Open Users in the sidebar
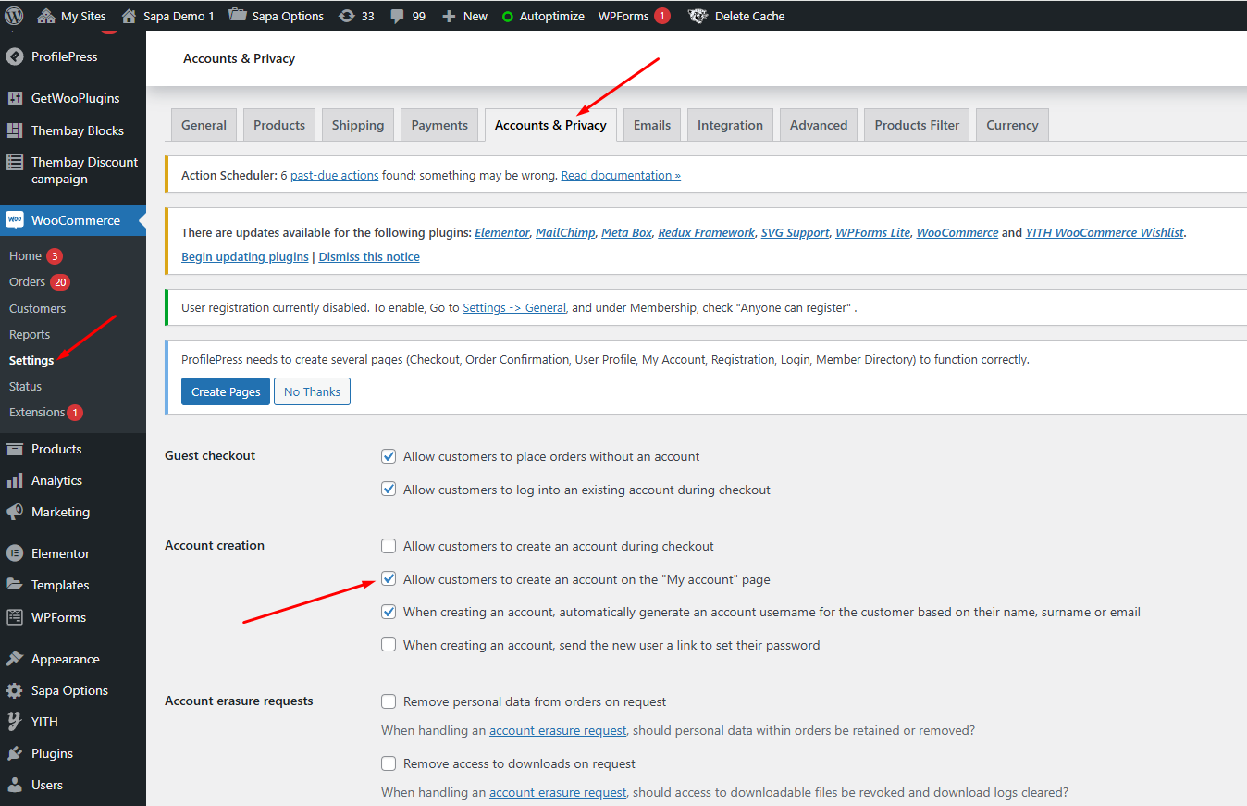1247x806 pixels. coord(72,785)
